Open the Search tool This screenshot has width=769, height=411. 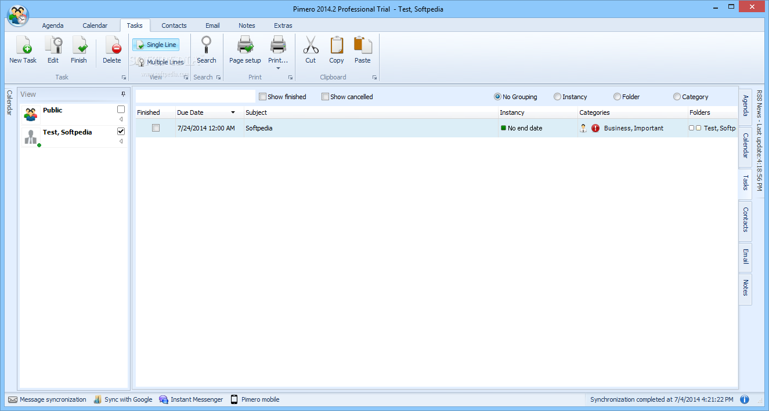click(x=206, y=50)
